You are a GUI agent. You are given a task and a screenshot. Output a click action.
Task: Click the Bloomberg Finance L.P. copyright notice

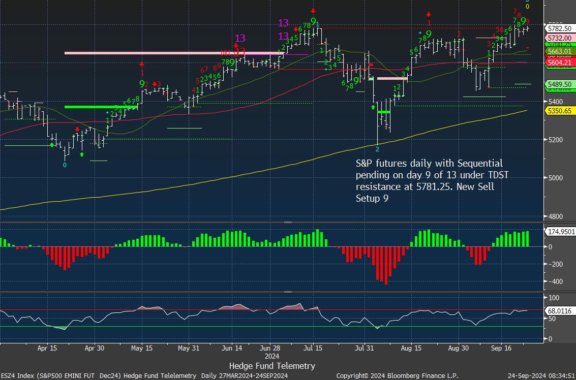pyautogui.click(x=398, y=376)
